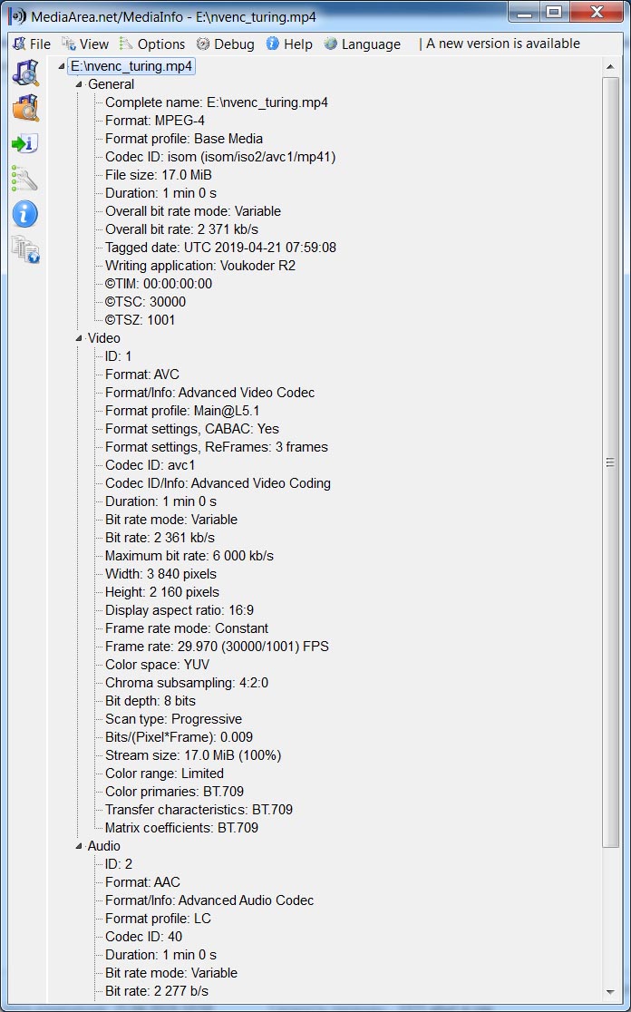The height and width of the screenshot is (1012, 631).
Task: Select 'Overall bit rate: 2 371 kb/s' row
Action: pyautogui.click(x=182, y=229)
